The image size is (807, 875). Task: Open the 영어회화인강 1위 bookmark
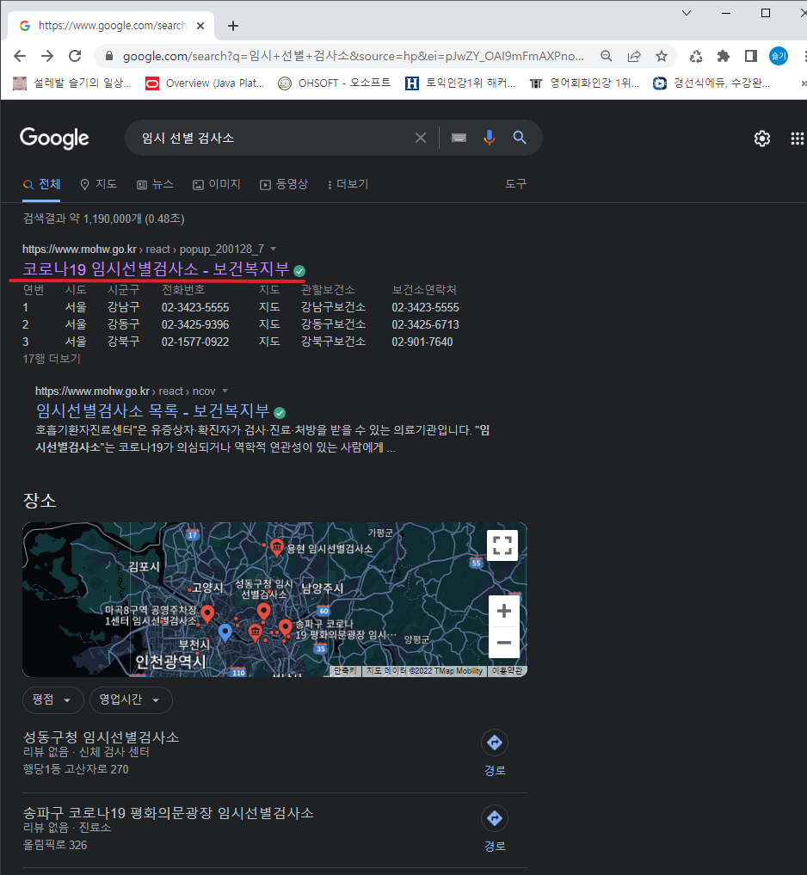click(584, 83)
